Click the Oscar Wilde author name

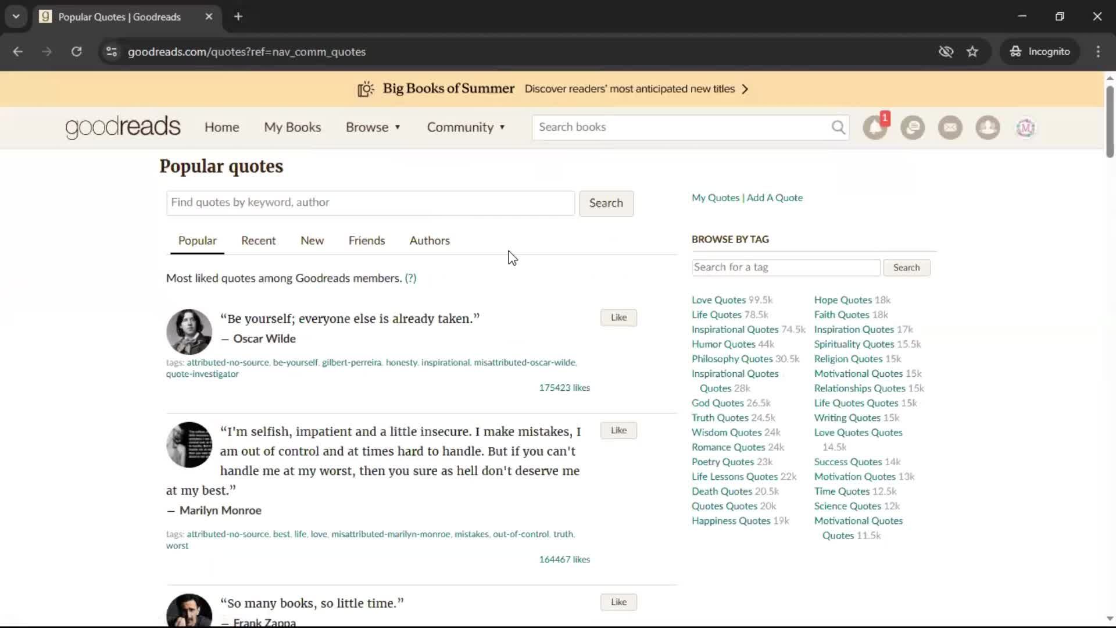tap(264, 339)
